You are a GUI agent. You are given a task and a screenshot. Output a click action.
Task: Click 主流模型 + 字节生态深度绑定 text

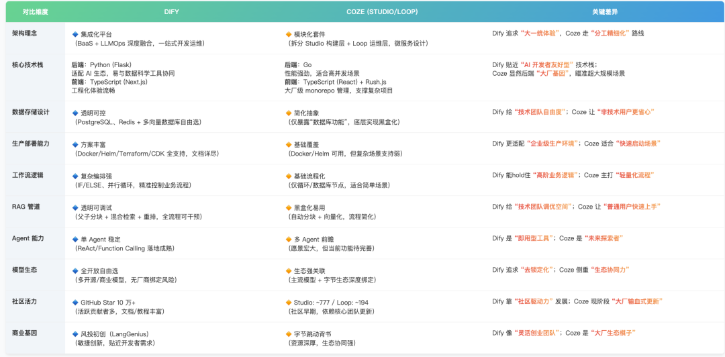coord(332,280)
